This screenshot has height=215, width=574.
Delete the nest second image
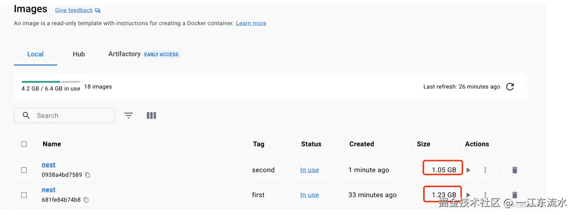click(x=515, y=170)
